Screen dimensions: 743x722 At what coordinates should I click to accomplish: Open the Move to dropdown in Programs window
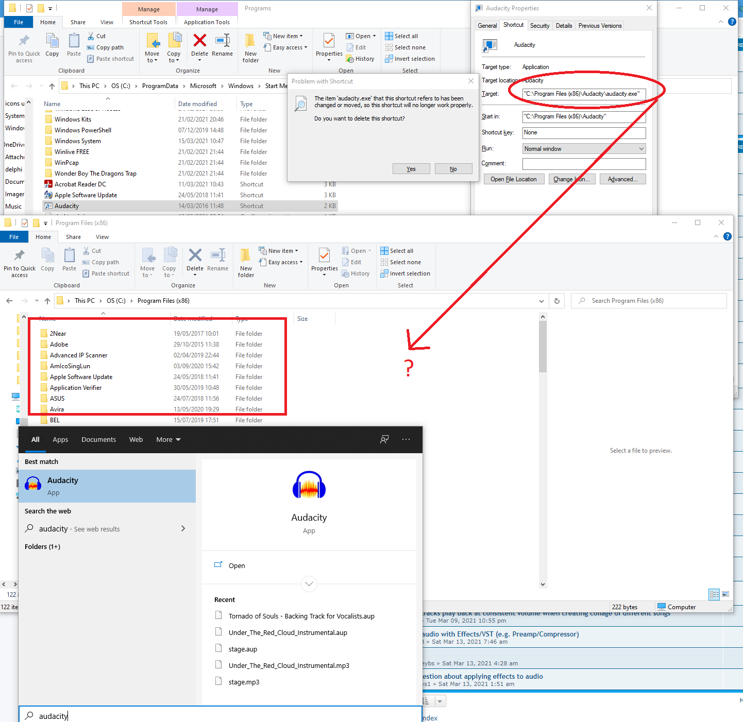[152, 57]
